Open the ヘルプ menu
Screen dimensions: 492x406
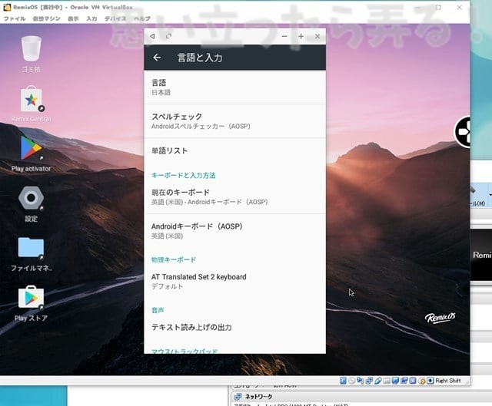pos(142,18)
